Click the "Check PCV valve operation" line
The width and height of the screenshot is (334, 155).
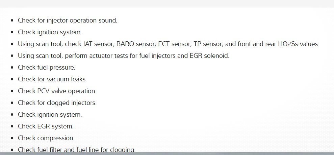point(57,91)
